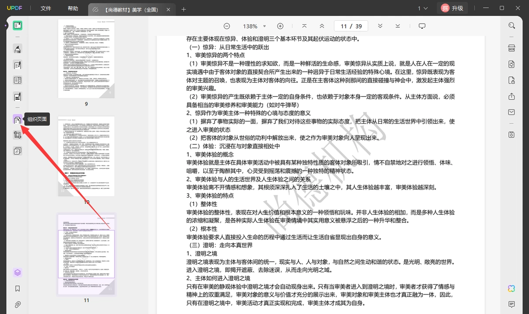The width and height of the screenshot is (529, 314).
Task: Go to the previous page
Action: pos(322,26)
